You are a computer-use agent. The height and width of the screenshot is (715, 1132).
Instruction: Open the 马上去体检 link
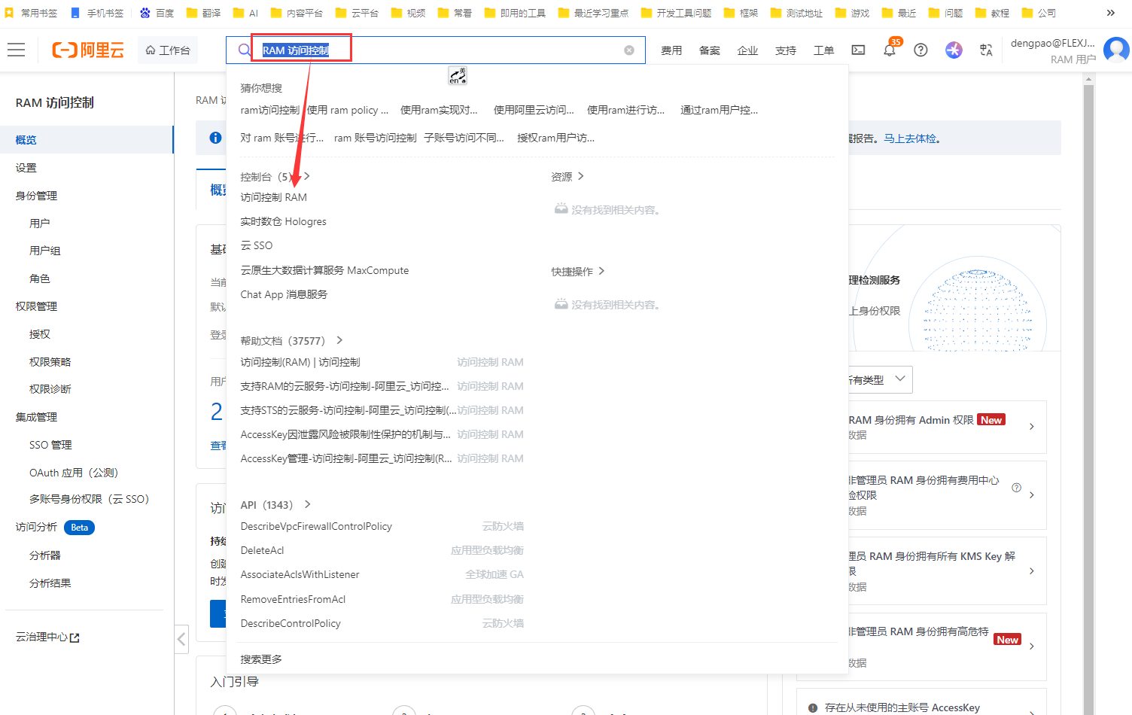pos(911,138)
